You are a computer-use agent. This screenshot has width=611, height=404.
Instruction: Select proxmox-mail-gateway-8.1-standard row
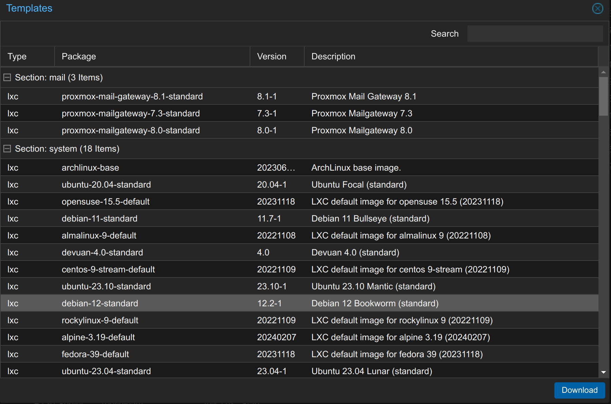(299, 96)
